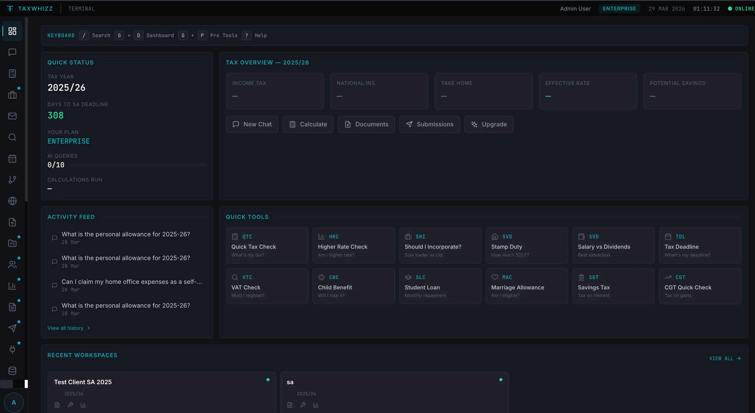Open the Student Loan tool card

pos(440,286)
